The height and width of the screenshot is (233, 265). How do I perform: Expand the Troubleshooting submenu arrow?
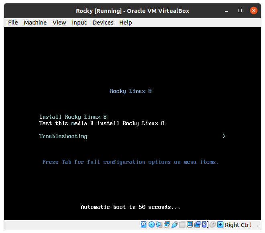click(x=224, y=136)
